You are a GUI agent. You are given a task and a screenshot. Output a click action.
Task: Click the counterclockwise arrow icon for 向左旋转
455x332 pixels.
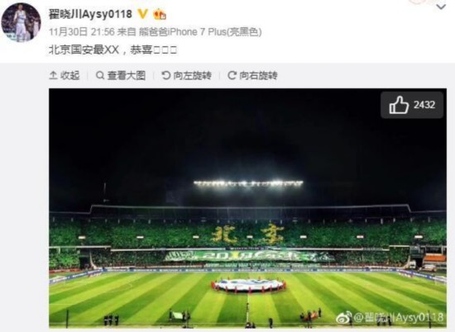click(x=166, y=76)
